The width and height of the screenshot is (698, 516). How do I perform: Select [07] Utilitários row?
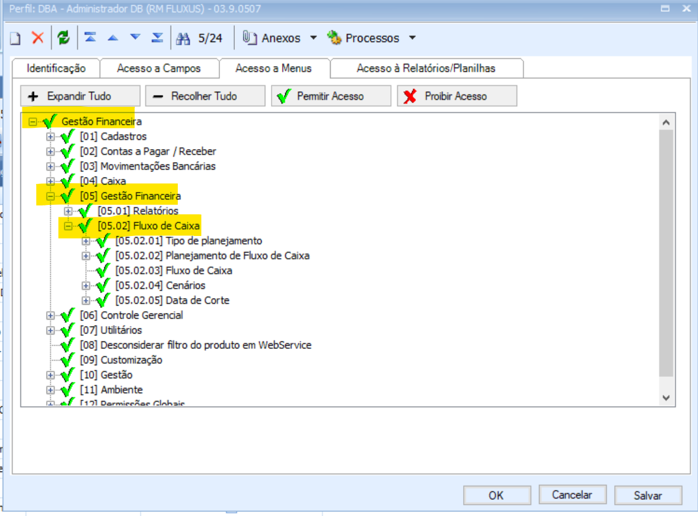tap(111, 330)
